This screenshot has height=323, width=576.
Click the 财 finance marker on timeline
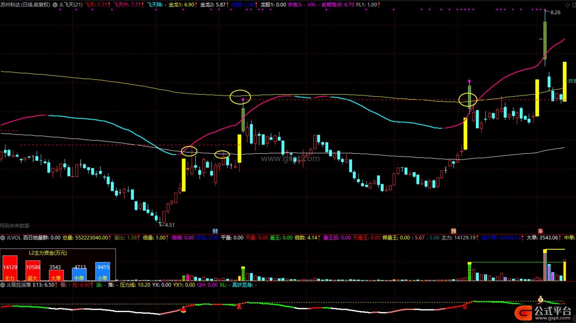coord(215,231)
